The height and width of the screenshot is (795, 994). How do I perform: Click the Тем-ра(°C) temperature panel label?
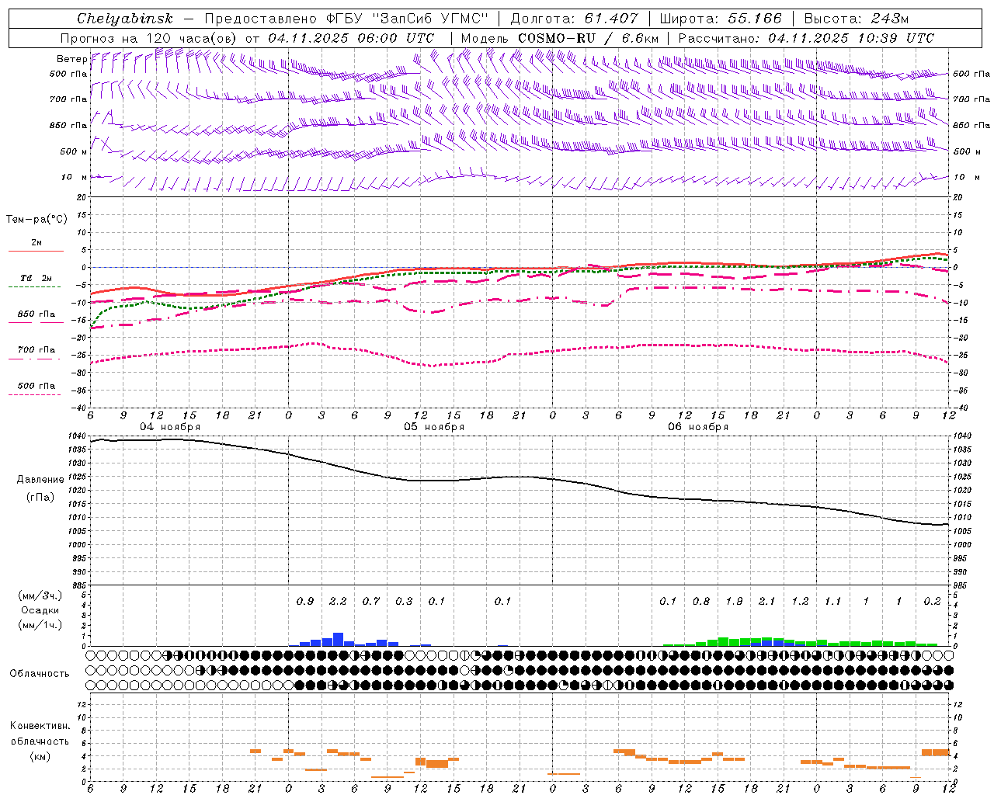[36, 220]
